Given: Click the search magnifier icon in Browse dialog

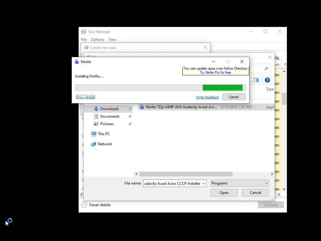Looking at the screenshot, I should (266, 69).
